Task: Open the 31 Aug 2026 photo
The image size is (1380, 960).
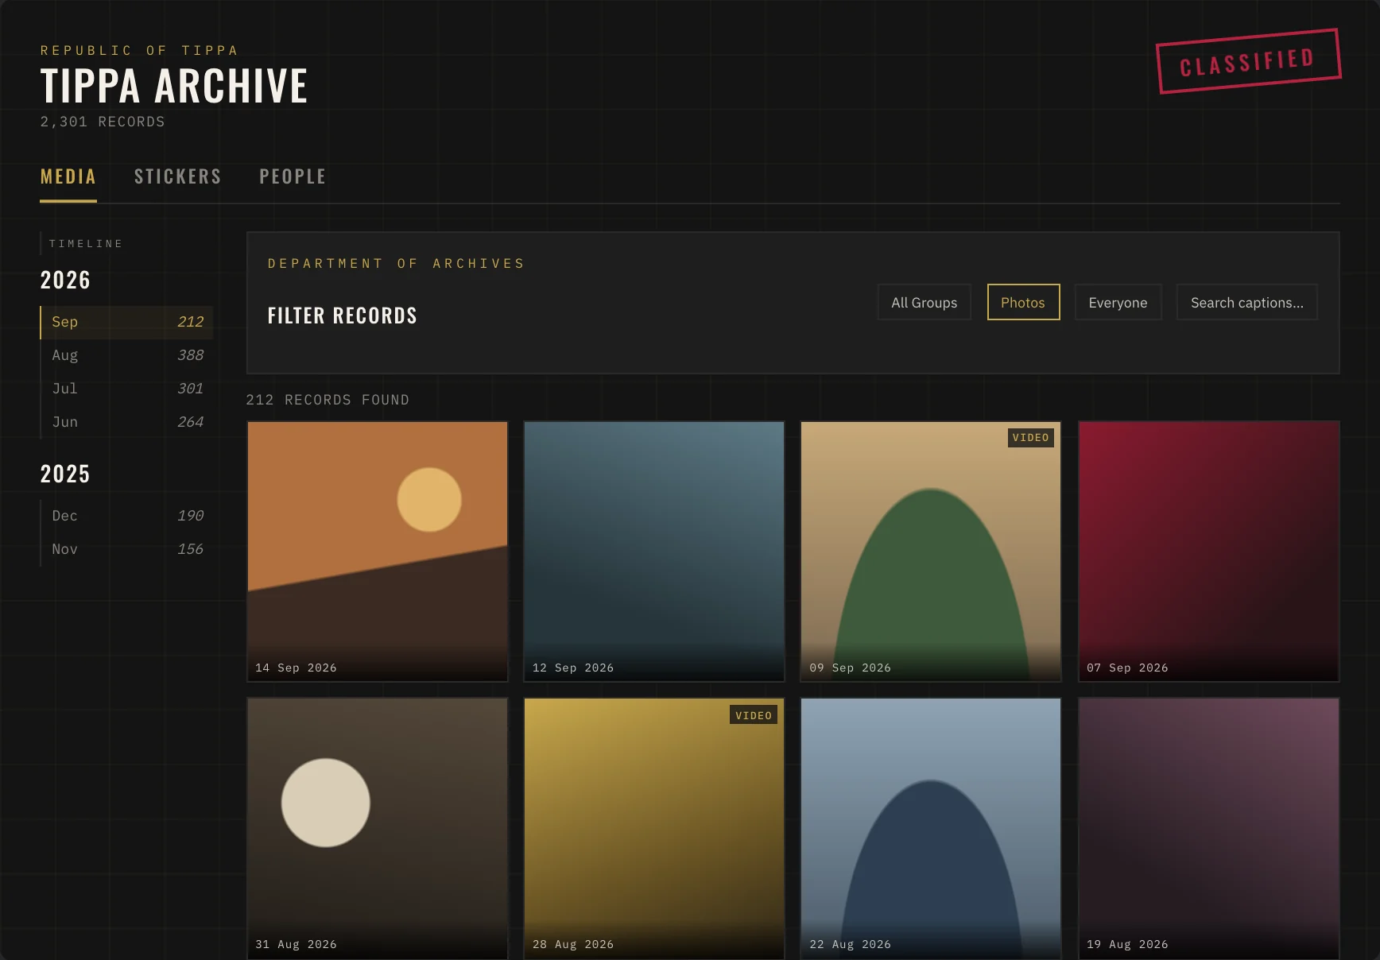Action: [378, 828]
